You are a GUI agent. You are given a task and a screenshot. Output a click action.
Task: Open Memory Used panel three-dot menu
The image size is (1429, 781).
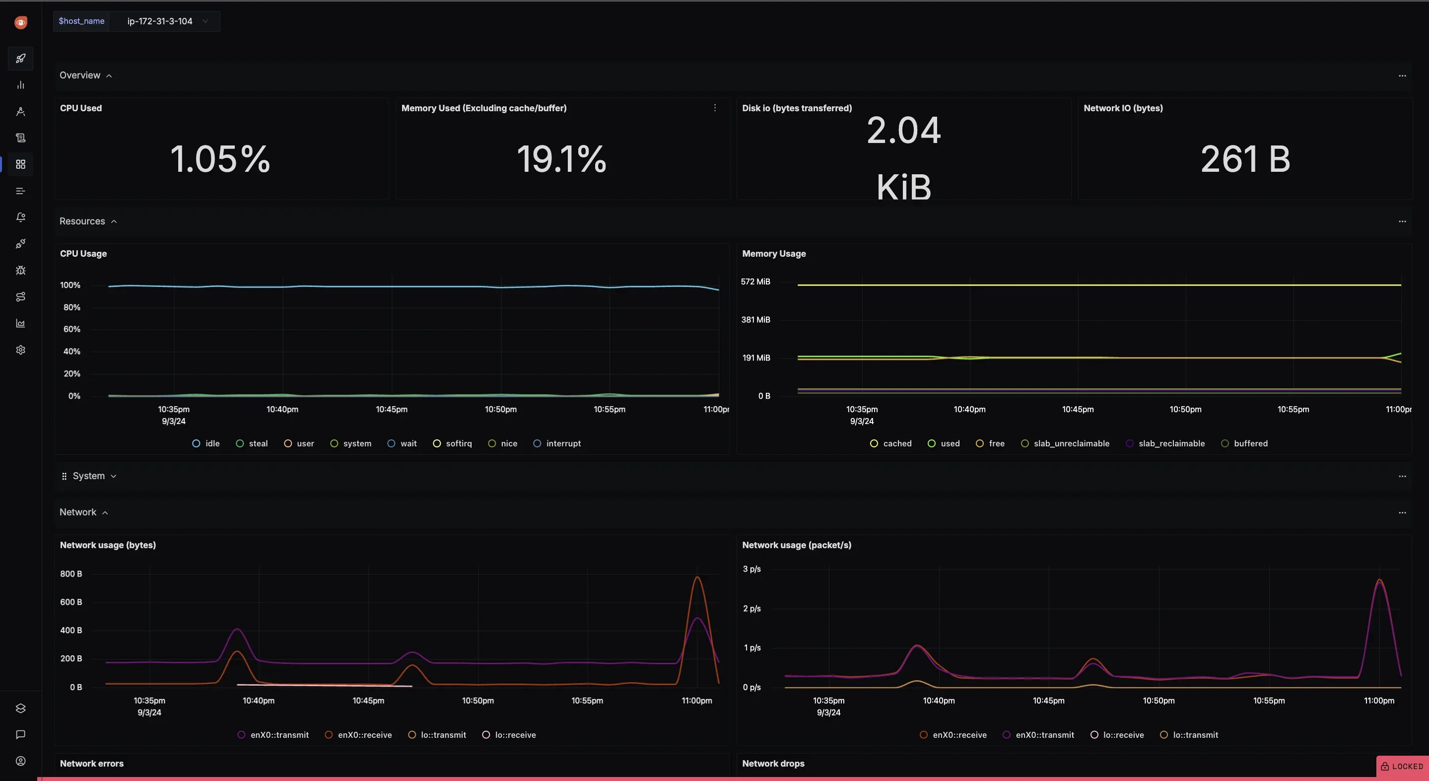pos(715,108)
